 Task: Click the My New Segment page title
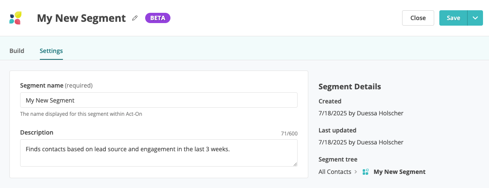[x=81, y=18]
